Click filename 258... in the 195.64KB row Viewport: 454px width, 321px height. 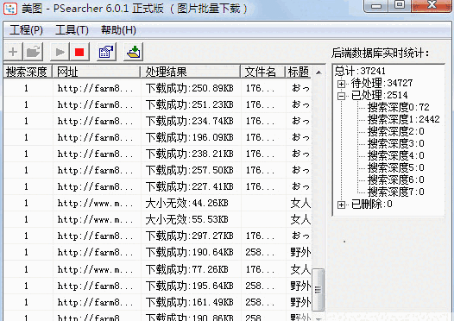point(260,286)
